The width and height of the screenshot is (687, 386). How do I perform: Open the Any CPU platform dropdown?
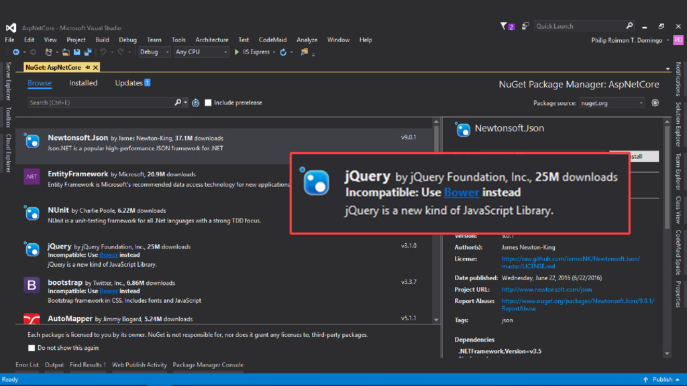(201, 52)
